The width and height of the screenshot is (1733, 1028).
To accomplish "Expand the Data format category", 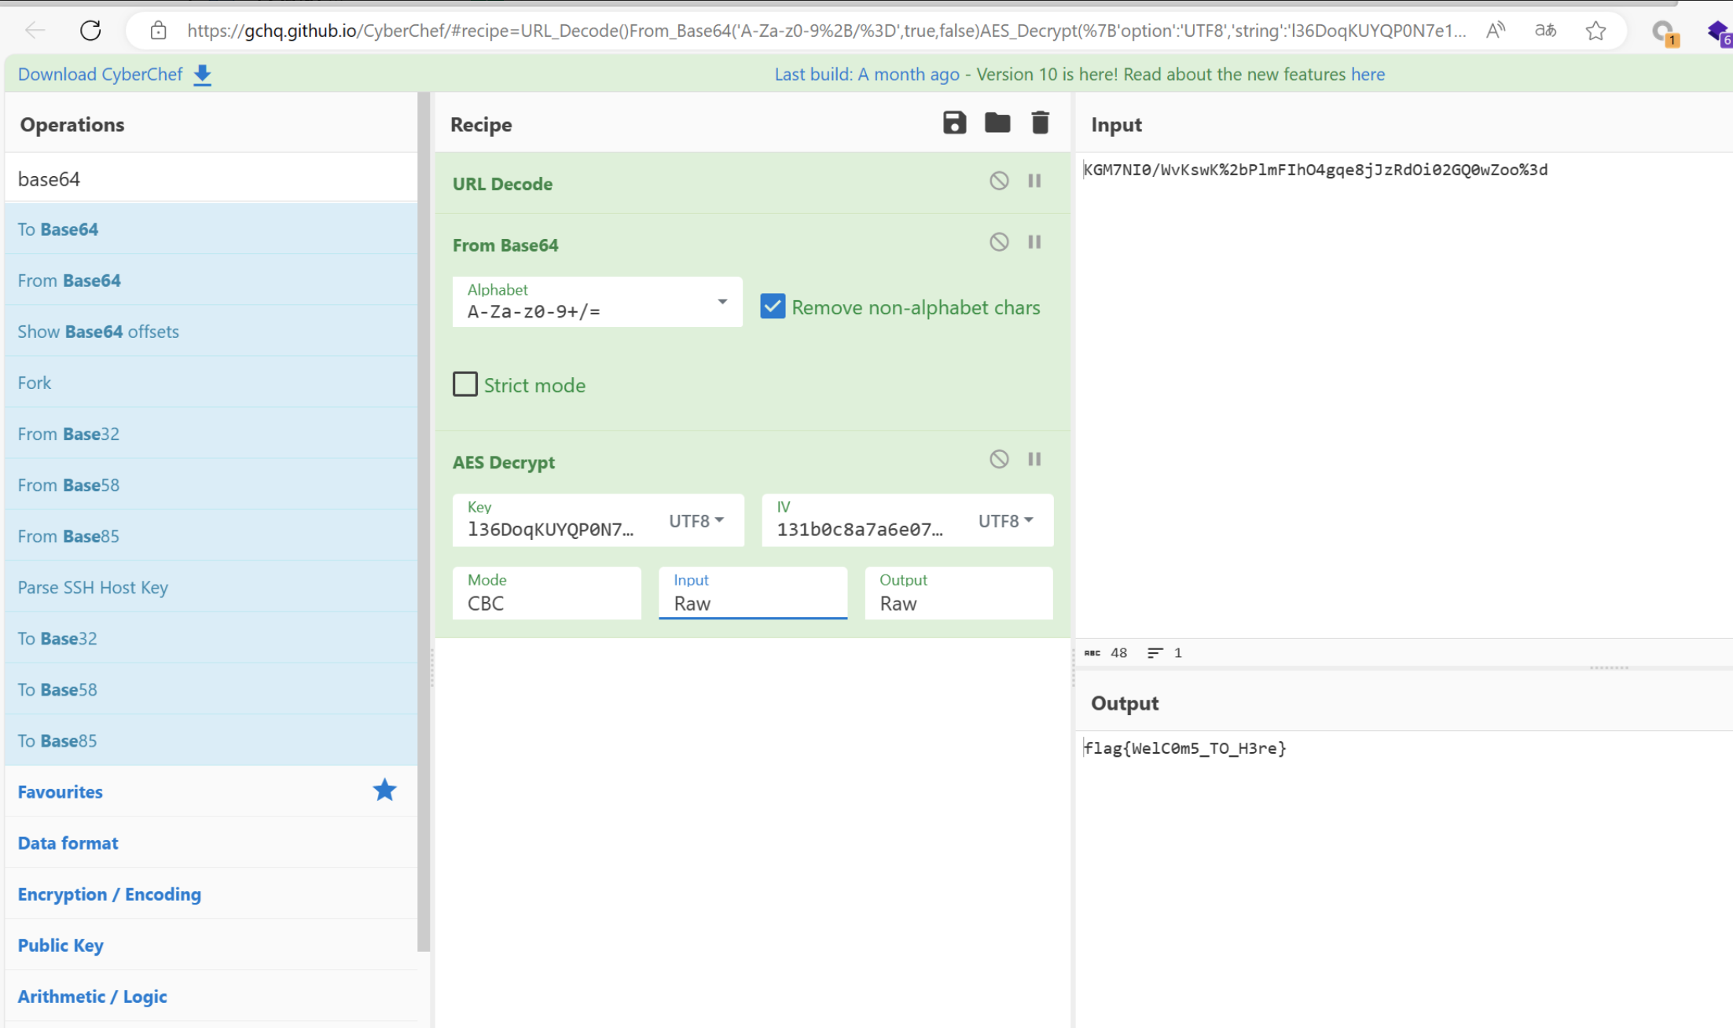I will (68, 843).
